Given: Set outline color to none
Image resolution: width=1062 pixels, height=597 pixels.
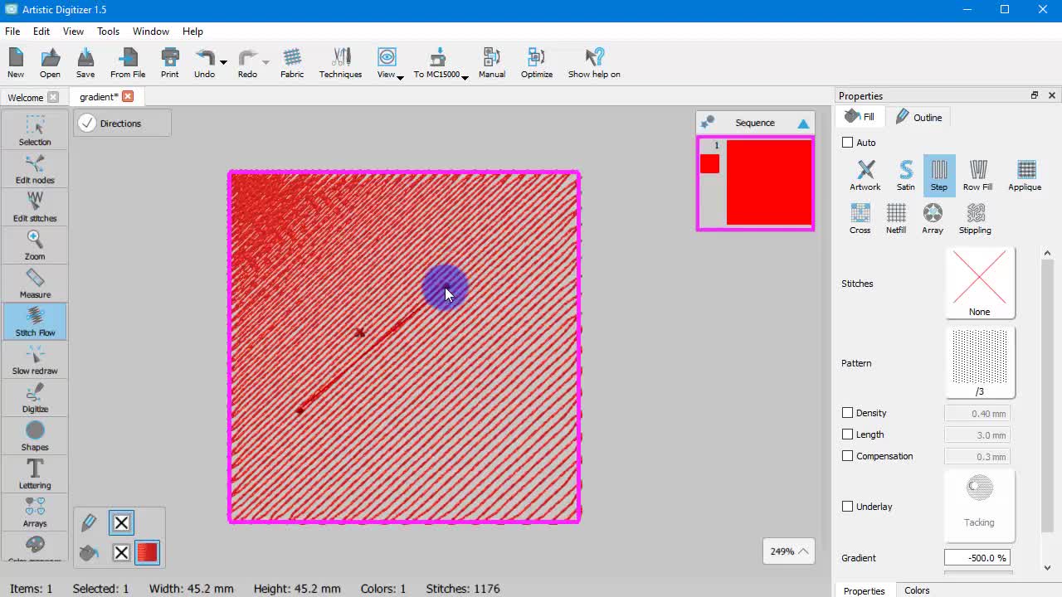Looking at the screenshot, I should pyautogui.click(x=121, y=522).
